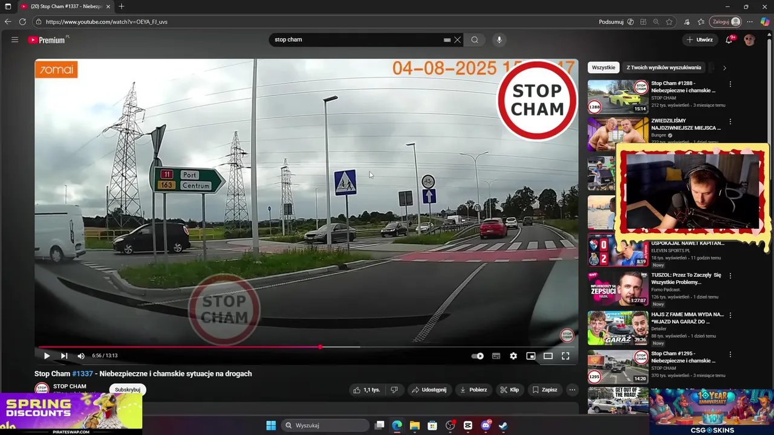The height and width of the screenshot is (435, 774).
Task: Click Zaloguj profile sign-in button
Action: [x=725, y=22]
